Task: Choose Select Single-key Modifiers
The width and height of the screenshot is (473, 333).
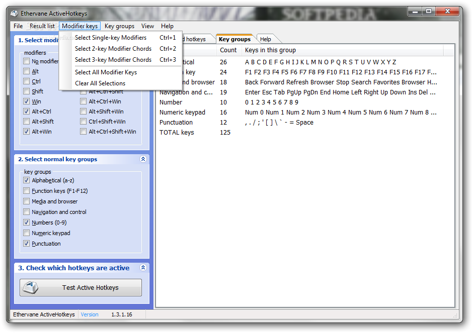Action: (121, 38)
